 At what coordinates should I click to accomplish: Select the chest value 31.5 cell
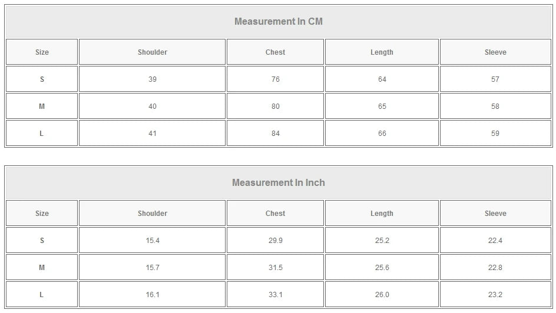click(275, 268)
